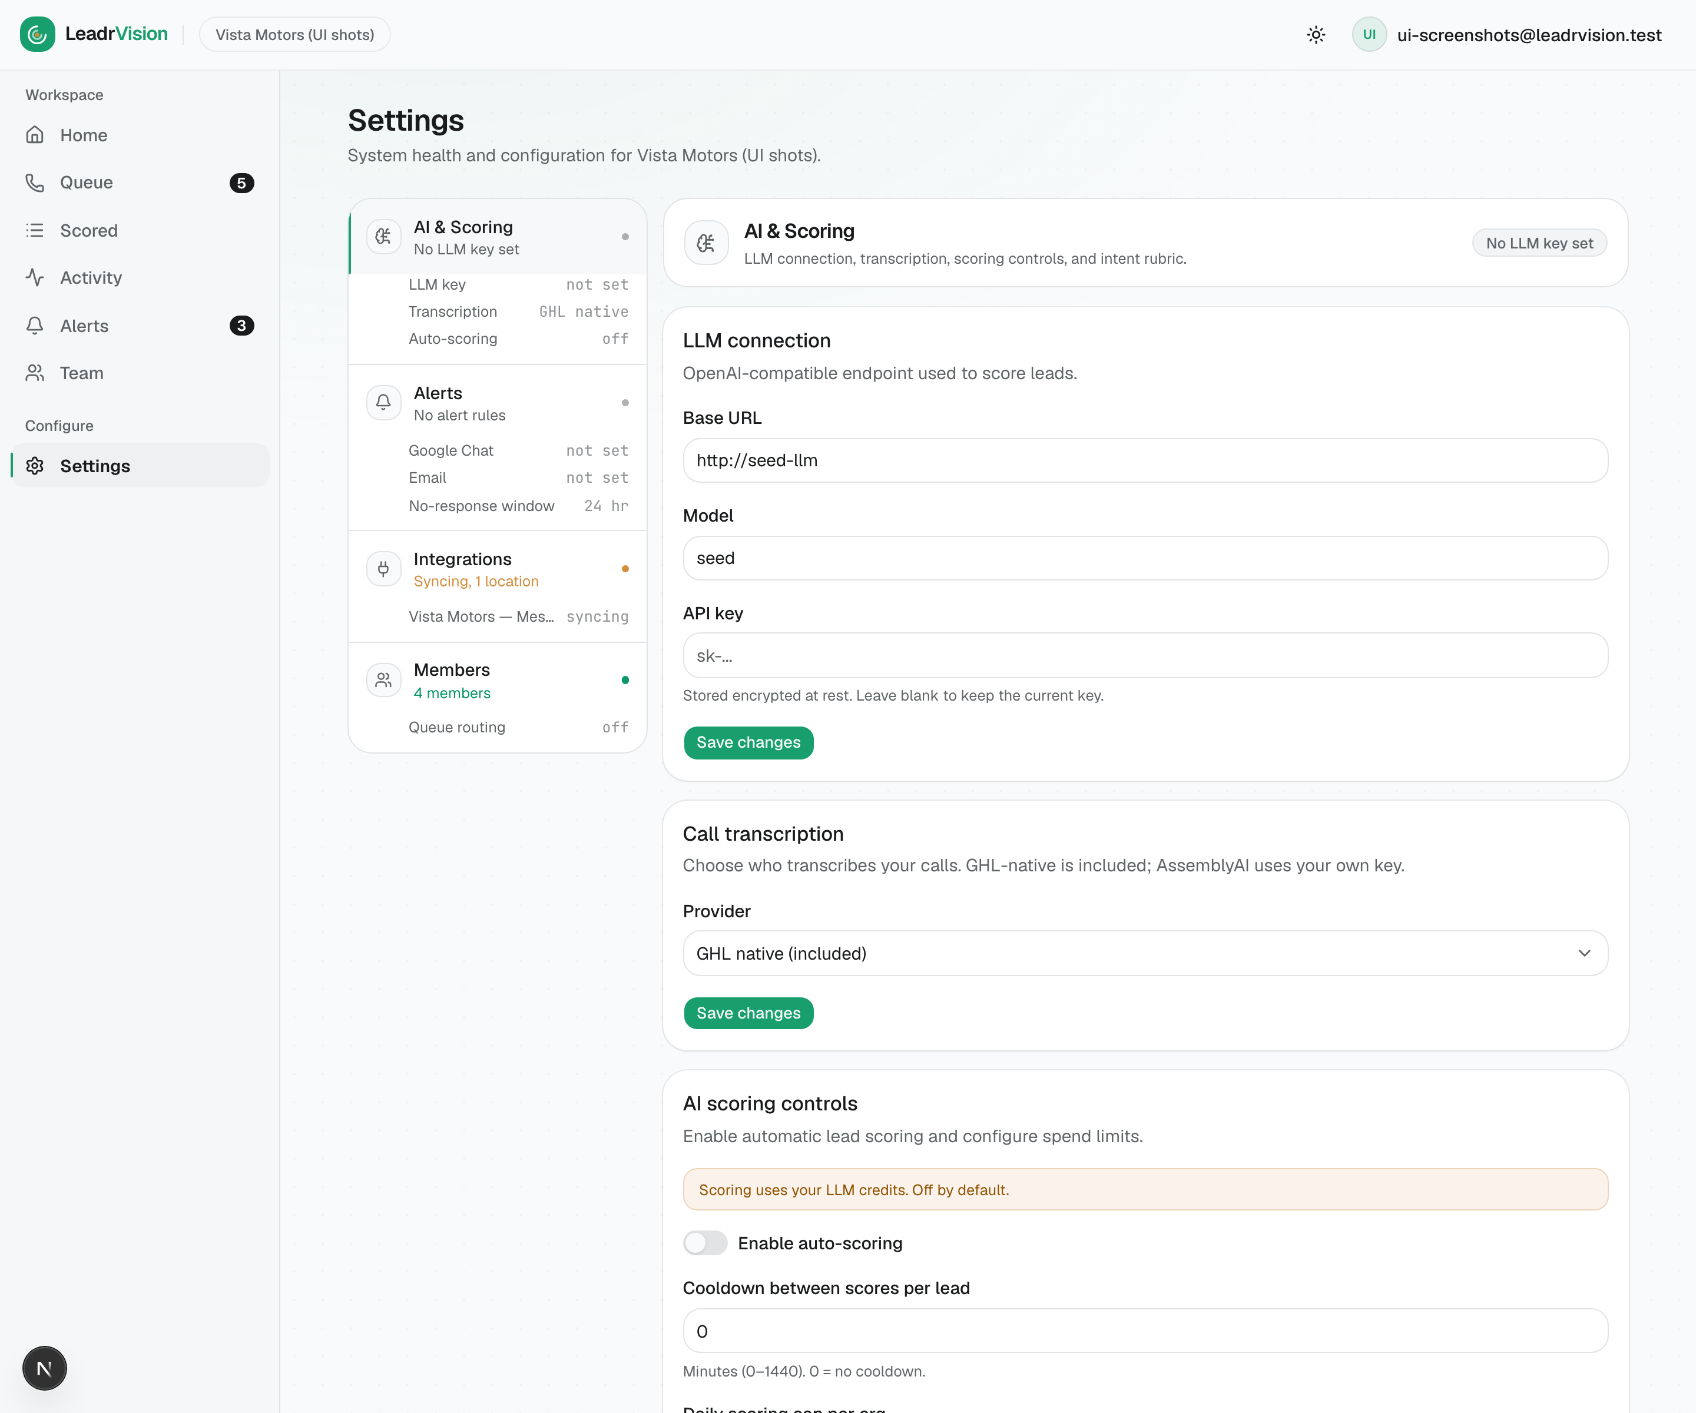1696x1413 pixels.
Task: Select the Alerts settings section
Action: point(498,403)
